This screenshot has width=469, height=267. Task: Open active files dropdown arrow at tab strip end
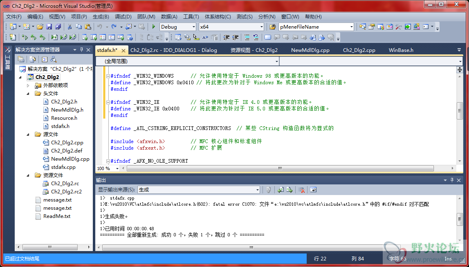(x=459, y=50)
